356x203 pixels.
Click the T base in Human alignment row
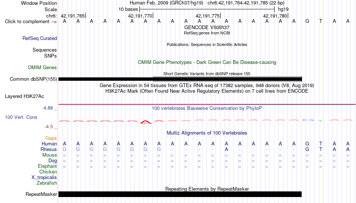[x=320, y=144]
